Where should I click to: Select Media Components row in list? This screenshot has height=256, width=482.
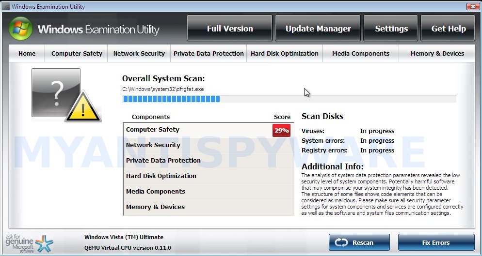click(209, 191)
